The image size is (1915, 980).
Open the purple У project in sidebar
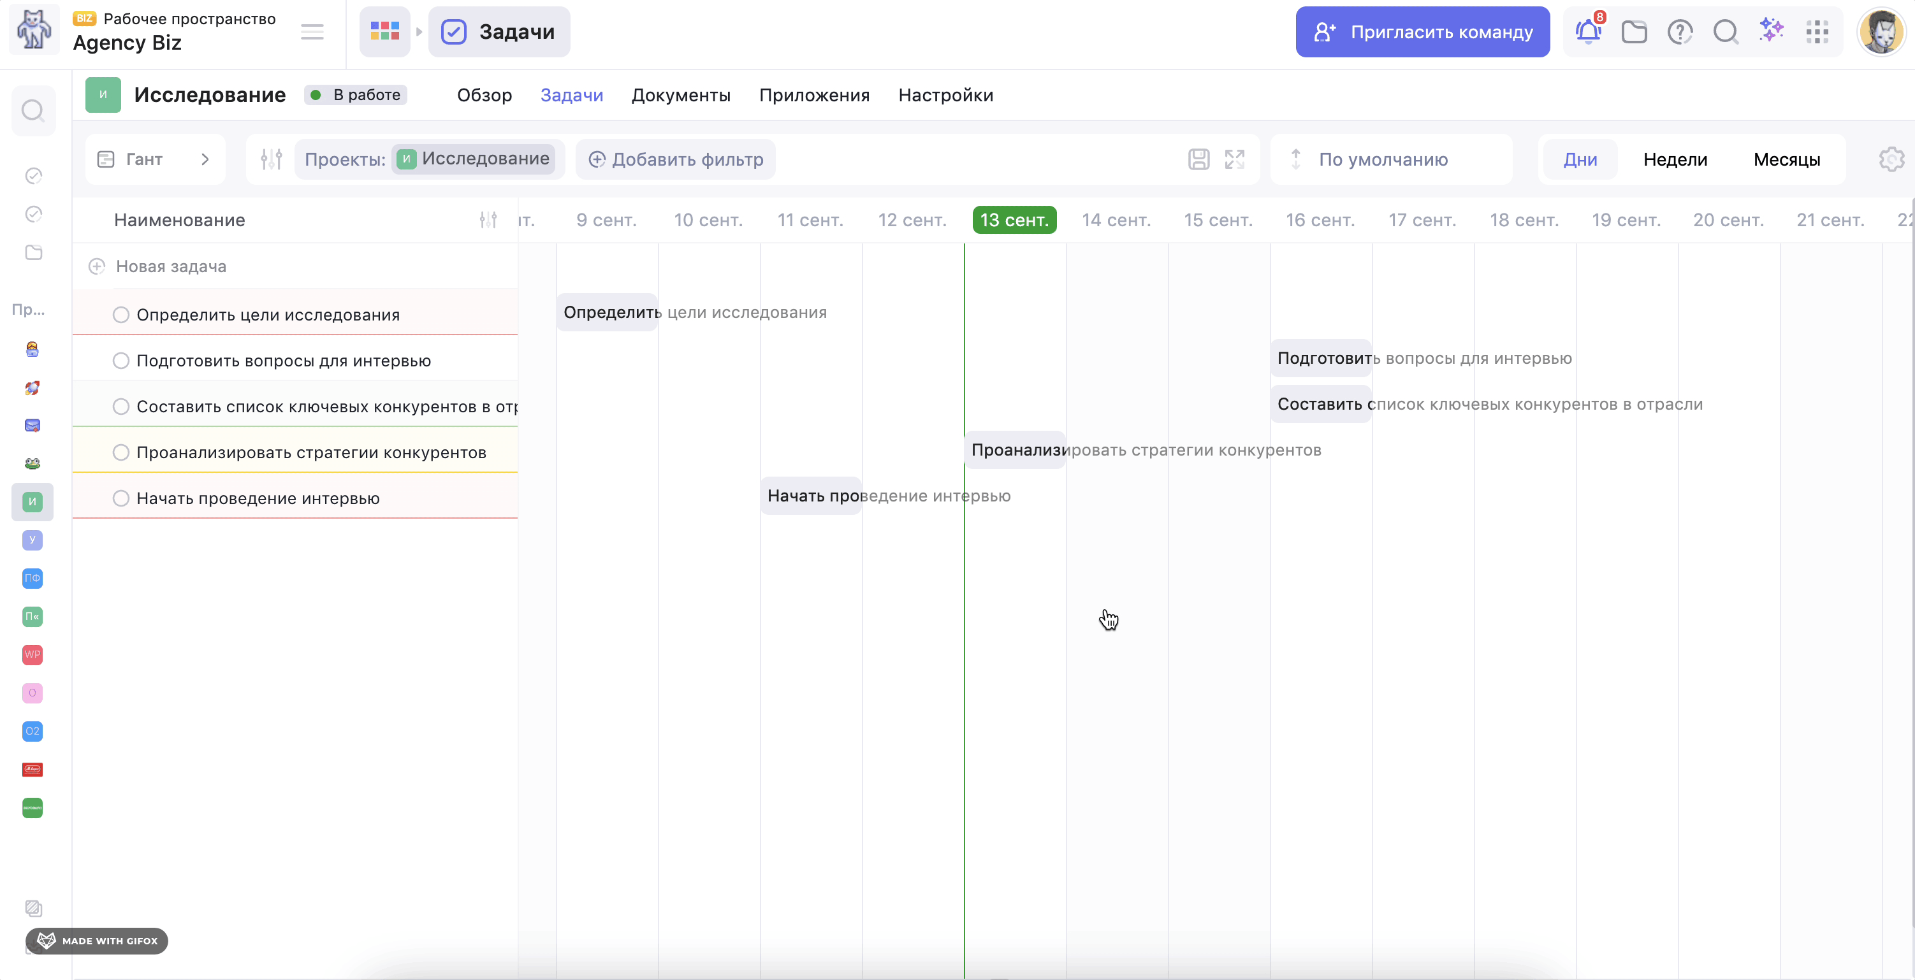pos(33,540)
